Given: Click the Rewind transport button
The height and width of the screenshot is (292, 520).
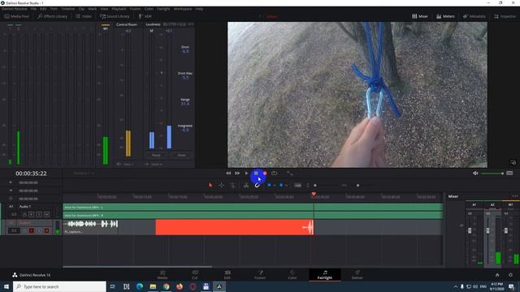Looking at the screenshot, I should coord(228,173).
